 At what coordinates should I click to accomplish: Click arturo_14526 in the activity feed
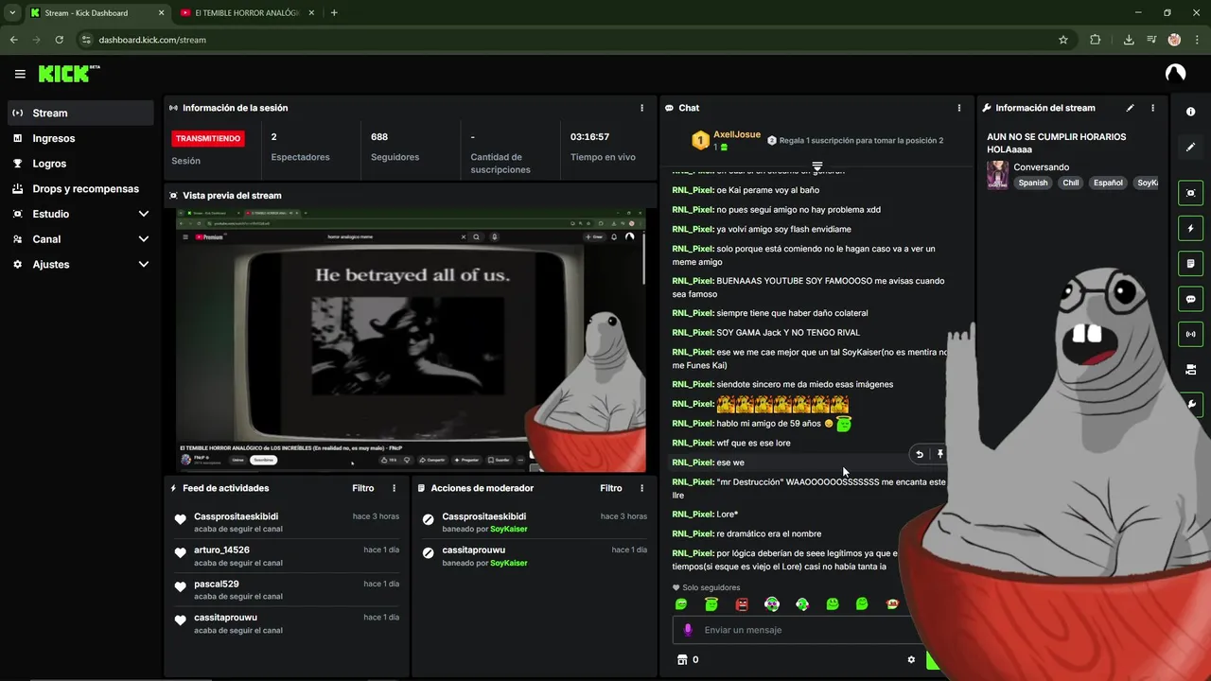coord(286,556)
